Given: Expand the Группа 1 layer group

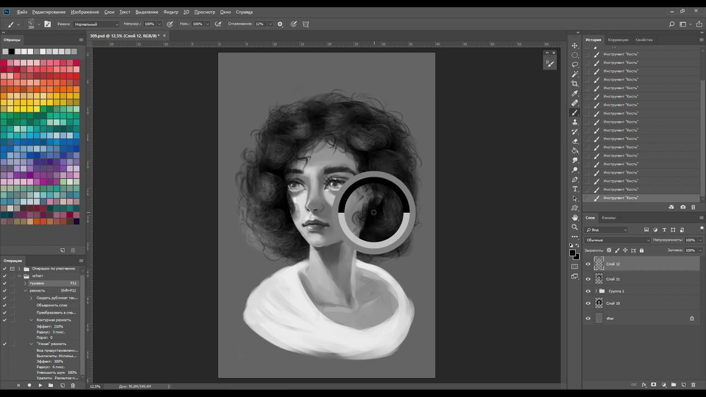Looking at the screenshot, I should (596, 291).
